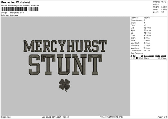Select the EndX value '0.00 in'

tap(147, 38)
